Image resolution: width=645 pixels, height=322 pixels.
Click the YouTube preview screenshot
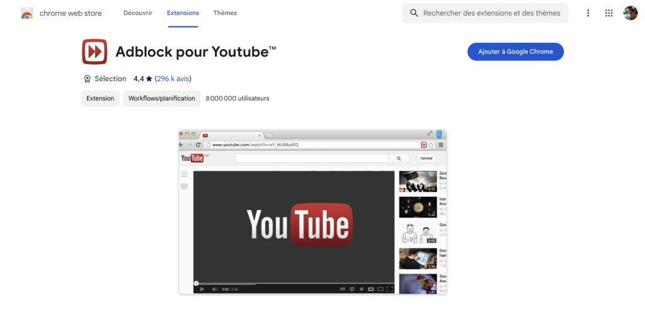pos(312,211)
